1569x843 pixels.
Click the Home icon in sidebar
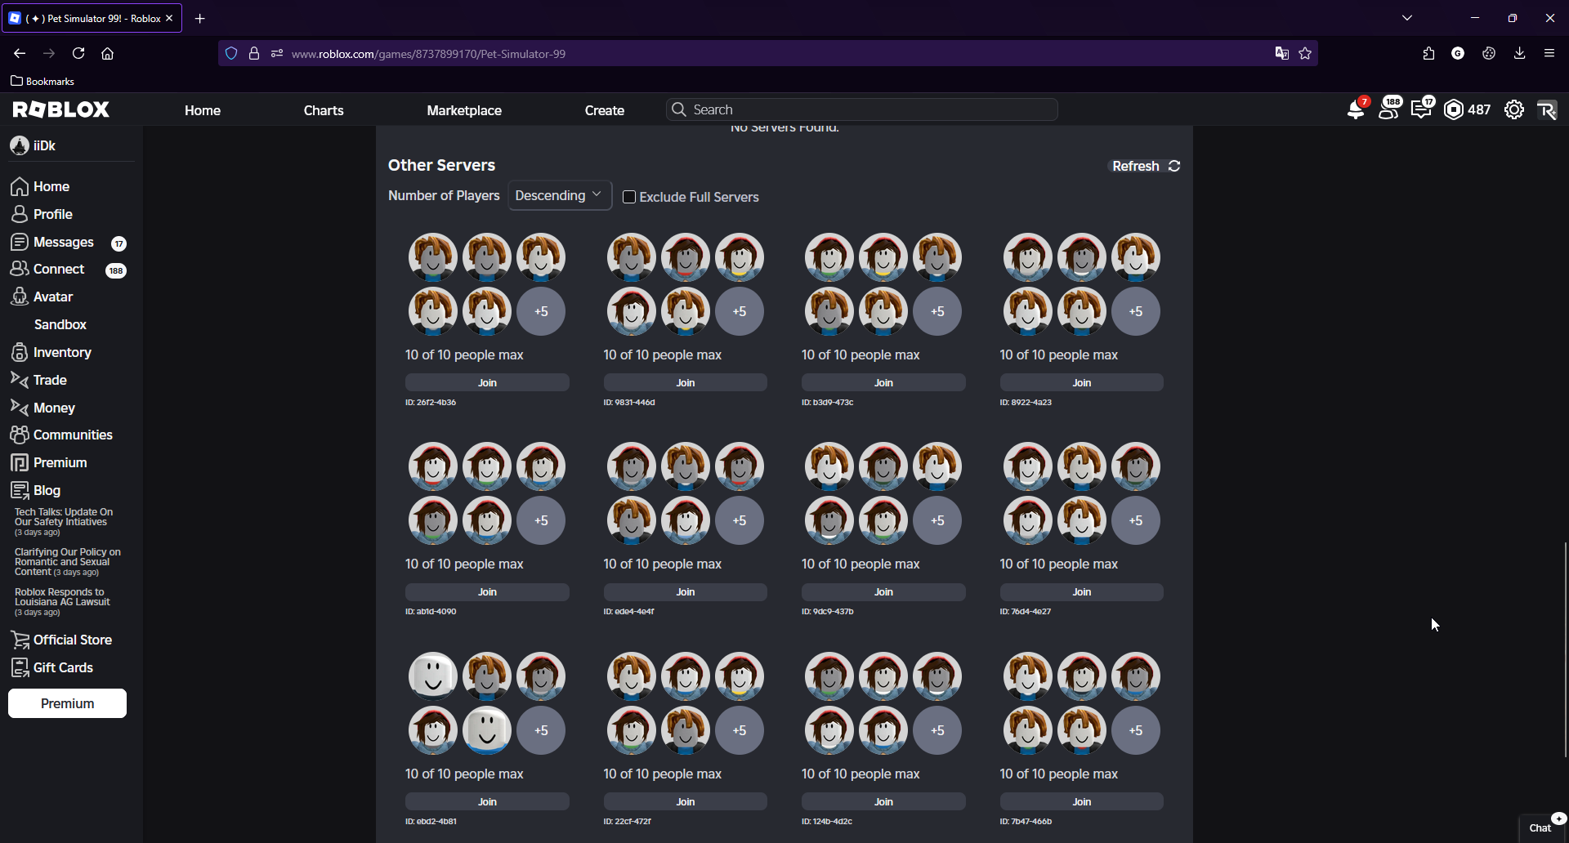coord(20,186)
